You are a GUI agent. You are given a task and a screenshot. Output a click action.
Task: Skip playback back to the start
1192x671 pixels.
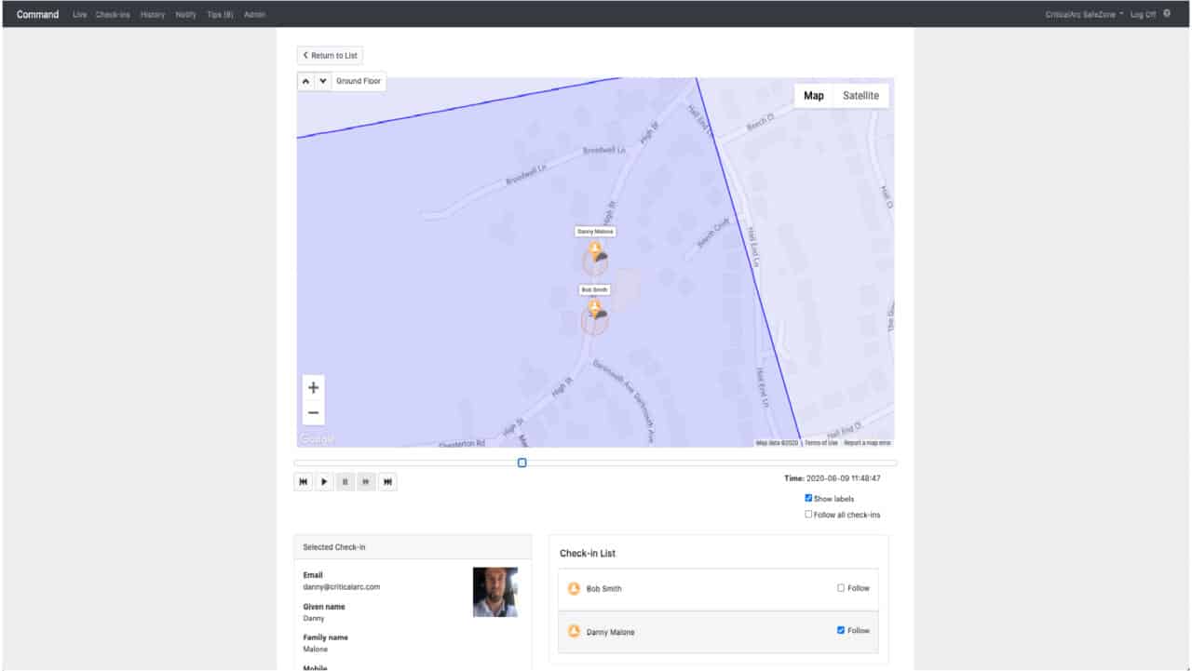click(x=303, y=481)
